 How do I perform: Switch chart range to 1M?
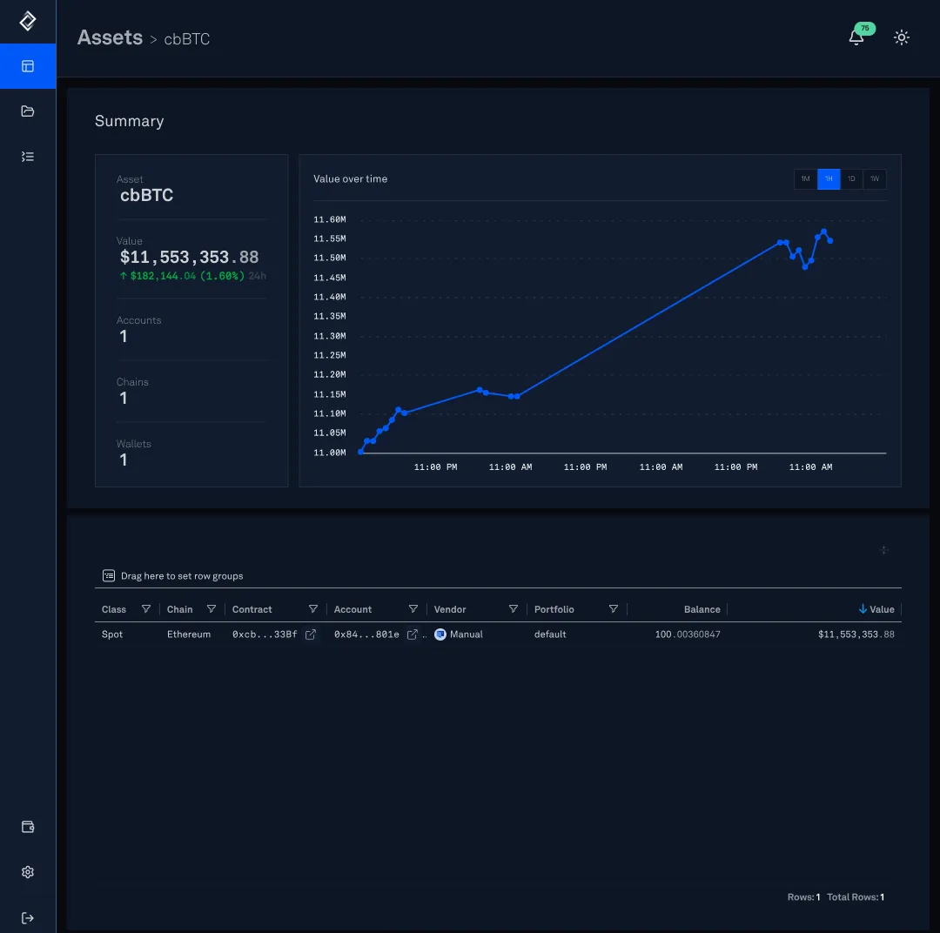coord(805,179)
